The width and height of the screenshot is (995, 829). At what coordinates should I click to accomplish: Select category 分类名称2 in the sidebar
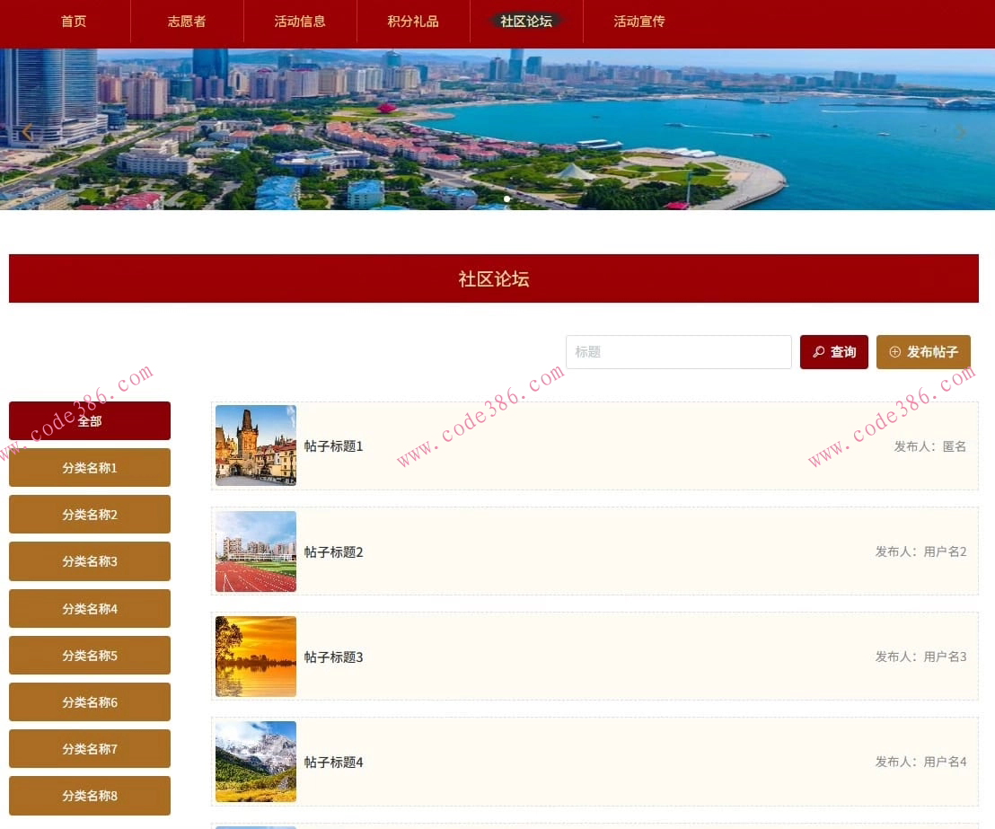click(90, 514)
